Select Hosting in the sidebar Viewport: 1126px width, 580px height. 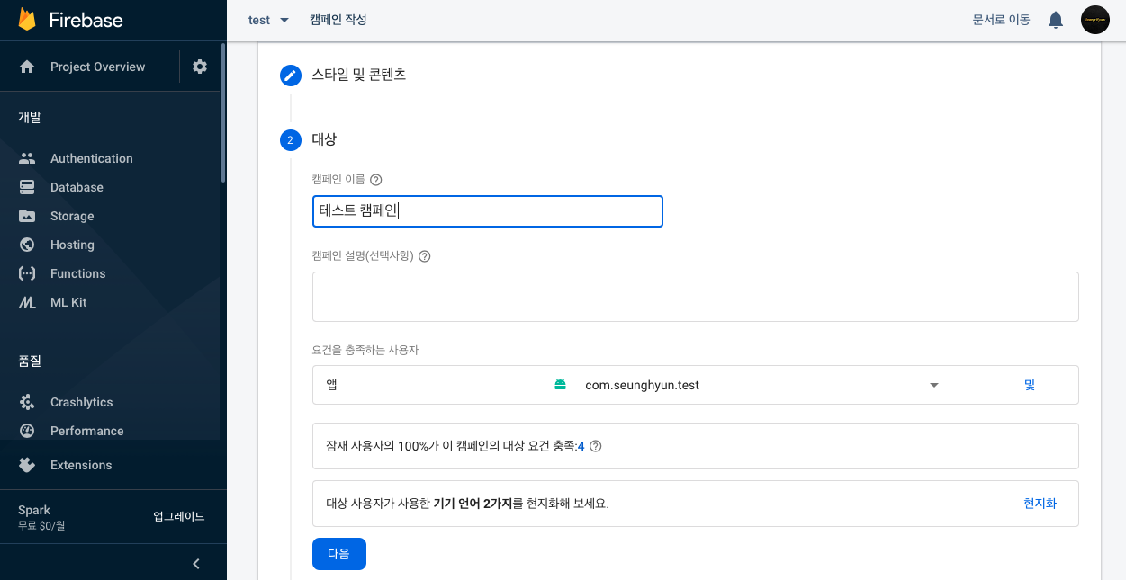pos(72,245)
